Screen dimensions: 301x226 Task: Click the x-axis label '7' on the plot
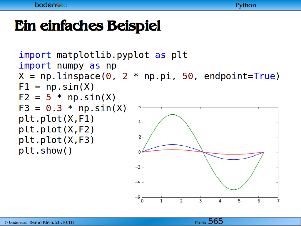coord(278,201)
